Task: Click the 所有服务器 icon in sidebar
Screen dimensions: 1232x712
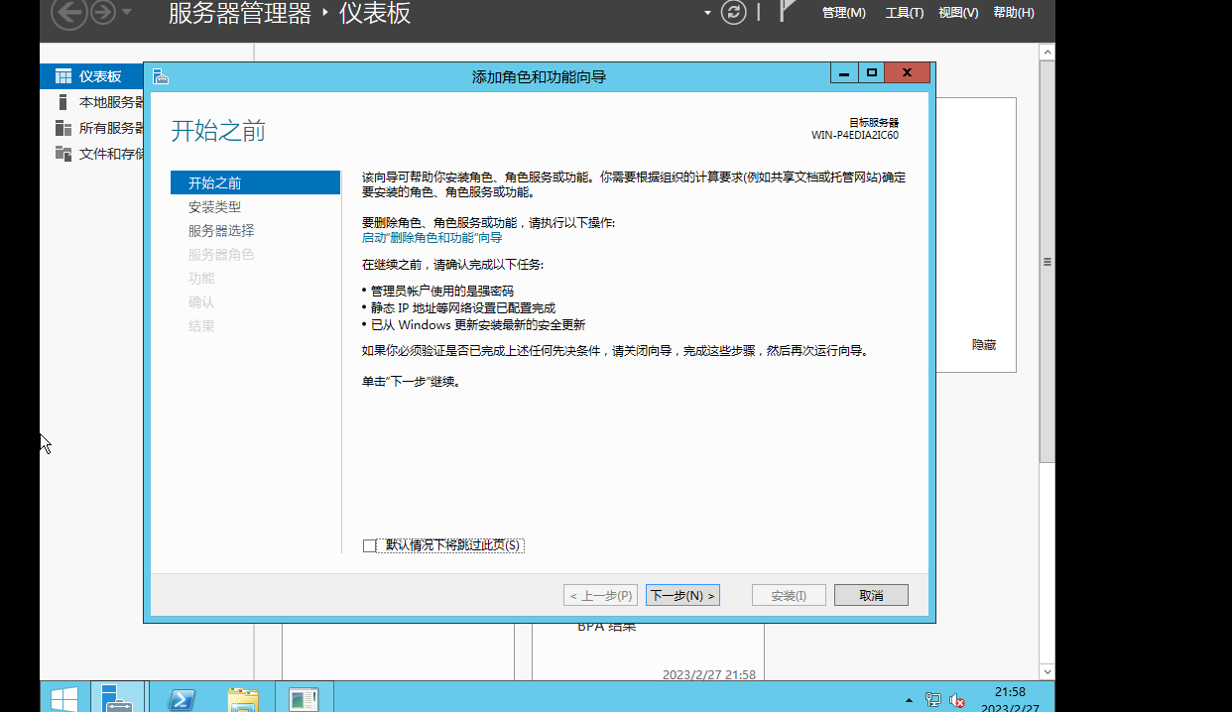Action: click(63, 128)
